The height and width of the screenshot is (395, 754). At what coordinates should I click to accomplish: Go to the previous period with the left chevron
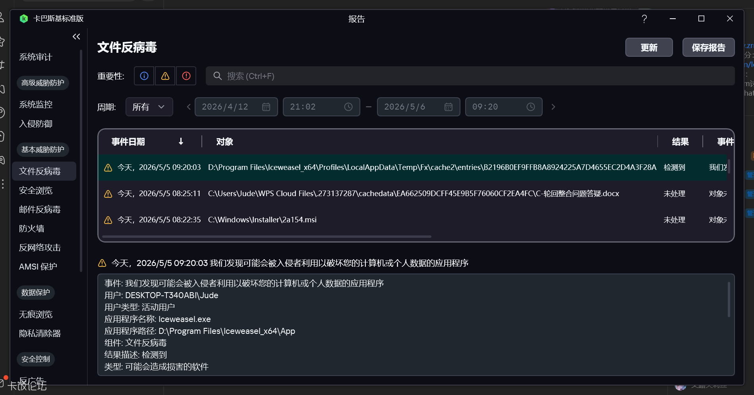coord(189,107)
